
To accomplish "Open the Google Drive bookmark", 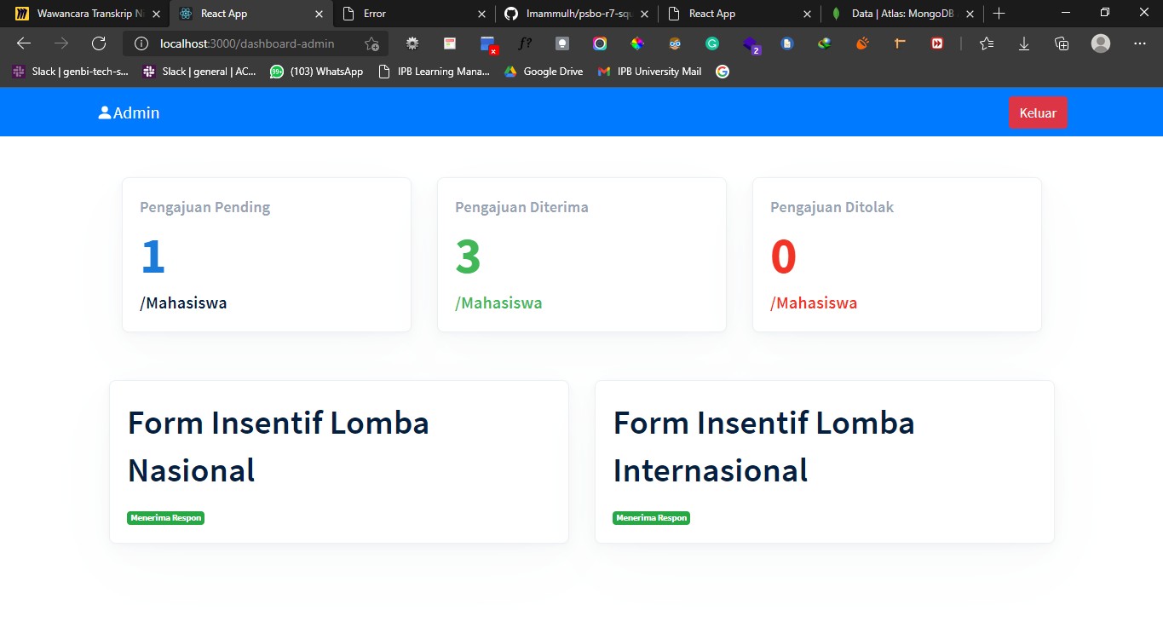I will click(x=543, y=72).
